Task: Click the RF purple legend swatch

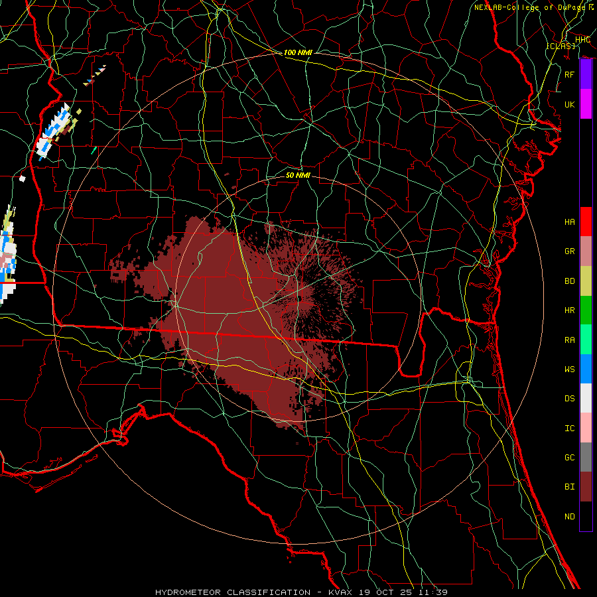Action: [x=586, y=74]
